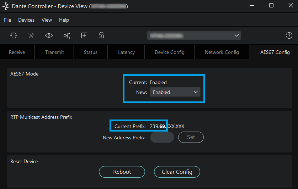
Task: Click the disconnect plug toolbar icon
Action: coord(31,35)
